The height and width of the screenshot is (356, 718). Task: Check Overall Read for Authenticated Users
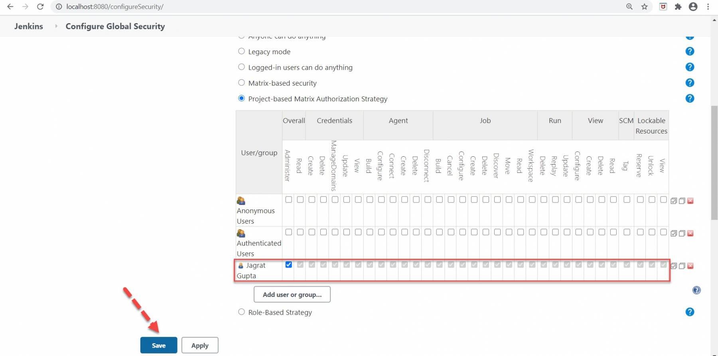pyautogui.click(x=300, y=232)
